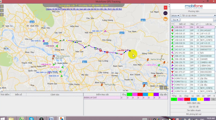Open the Mô phỏng lịch sử section

(193, 114)
